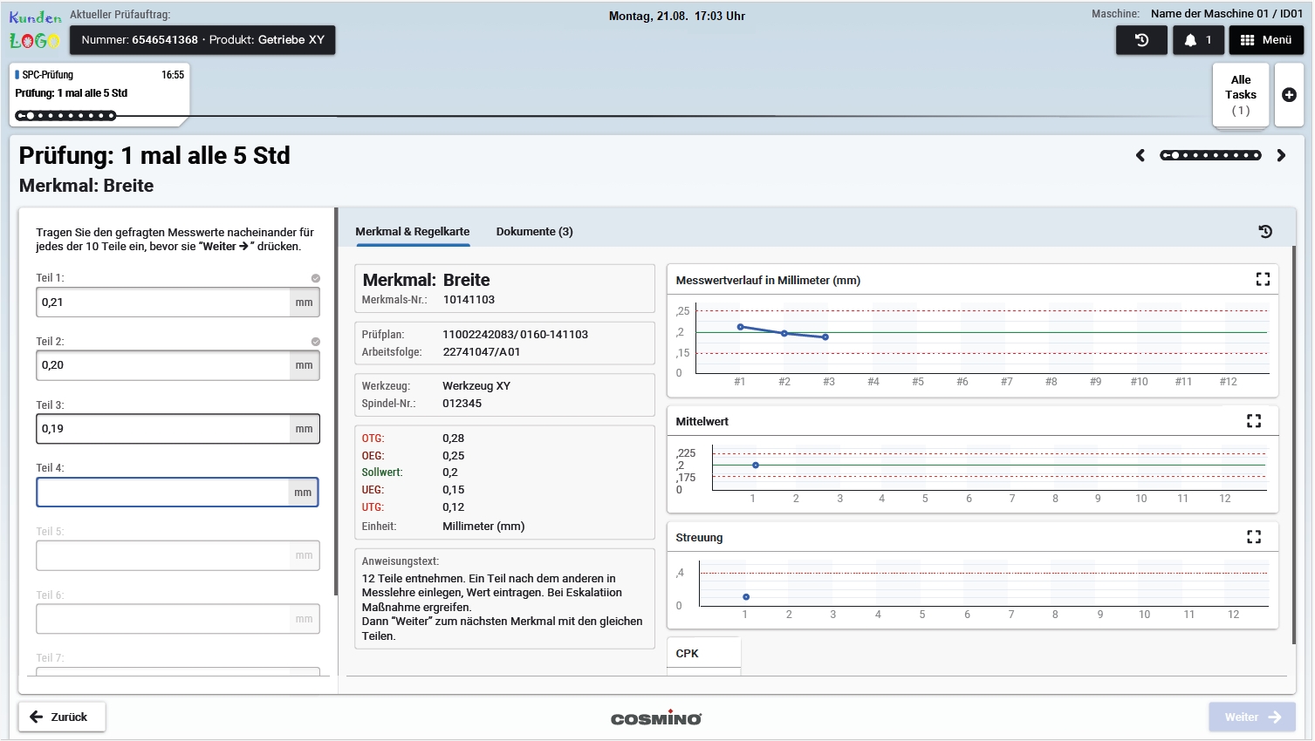Click the check mark beside Teil 1
The height and width of the screenshot is (741, 1315).
click(x=316, y=278)
